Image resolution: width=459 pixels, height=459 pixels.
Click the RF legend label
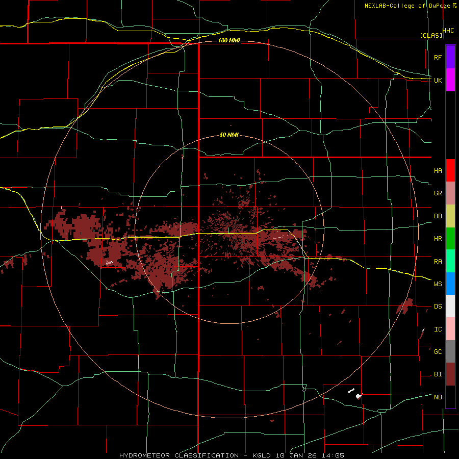[438, 57]
